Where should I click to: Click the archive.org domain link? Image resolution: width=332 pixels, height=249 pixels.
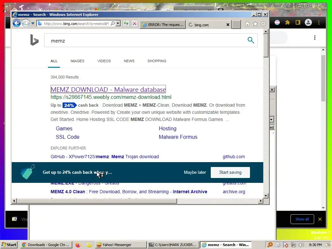[x=234, y=192]
